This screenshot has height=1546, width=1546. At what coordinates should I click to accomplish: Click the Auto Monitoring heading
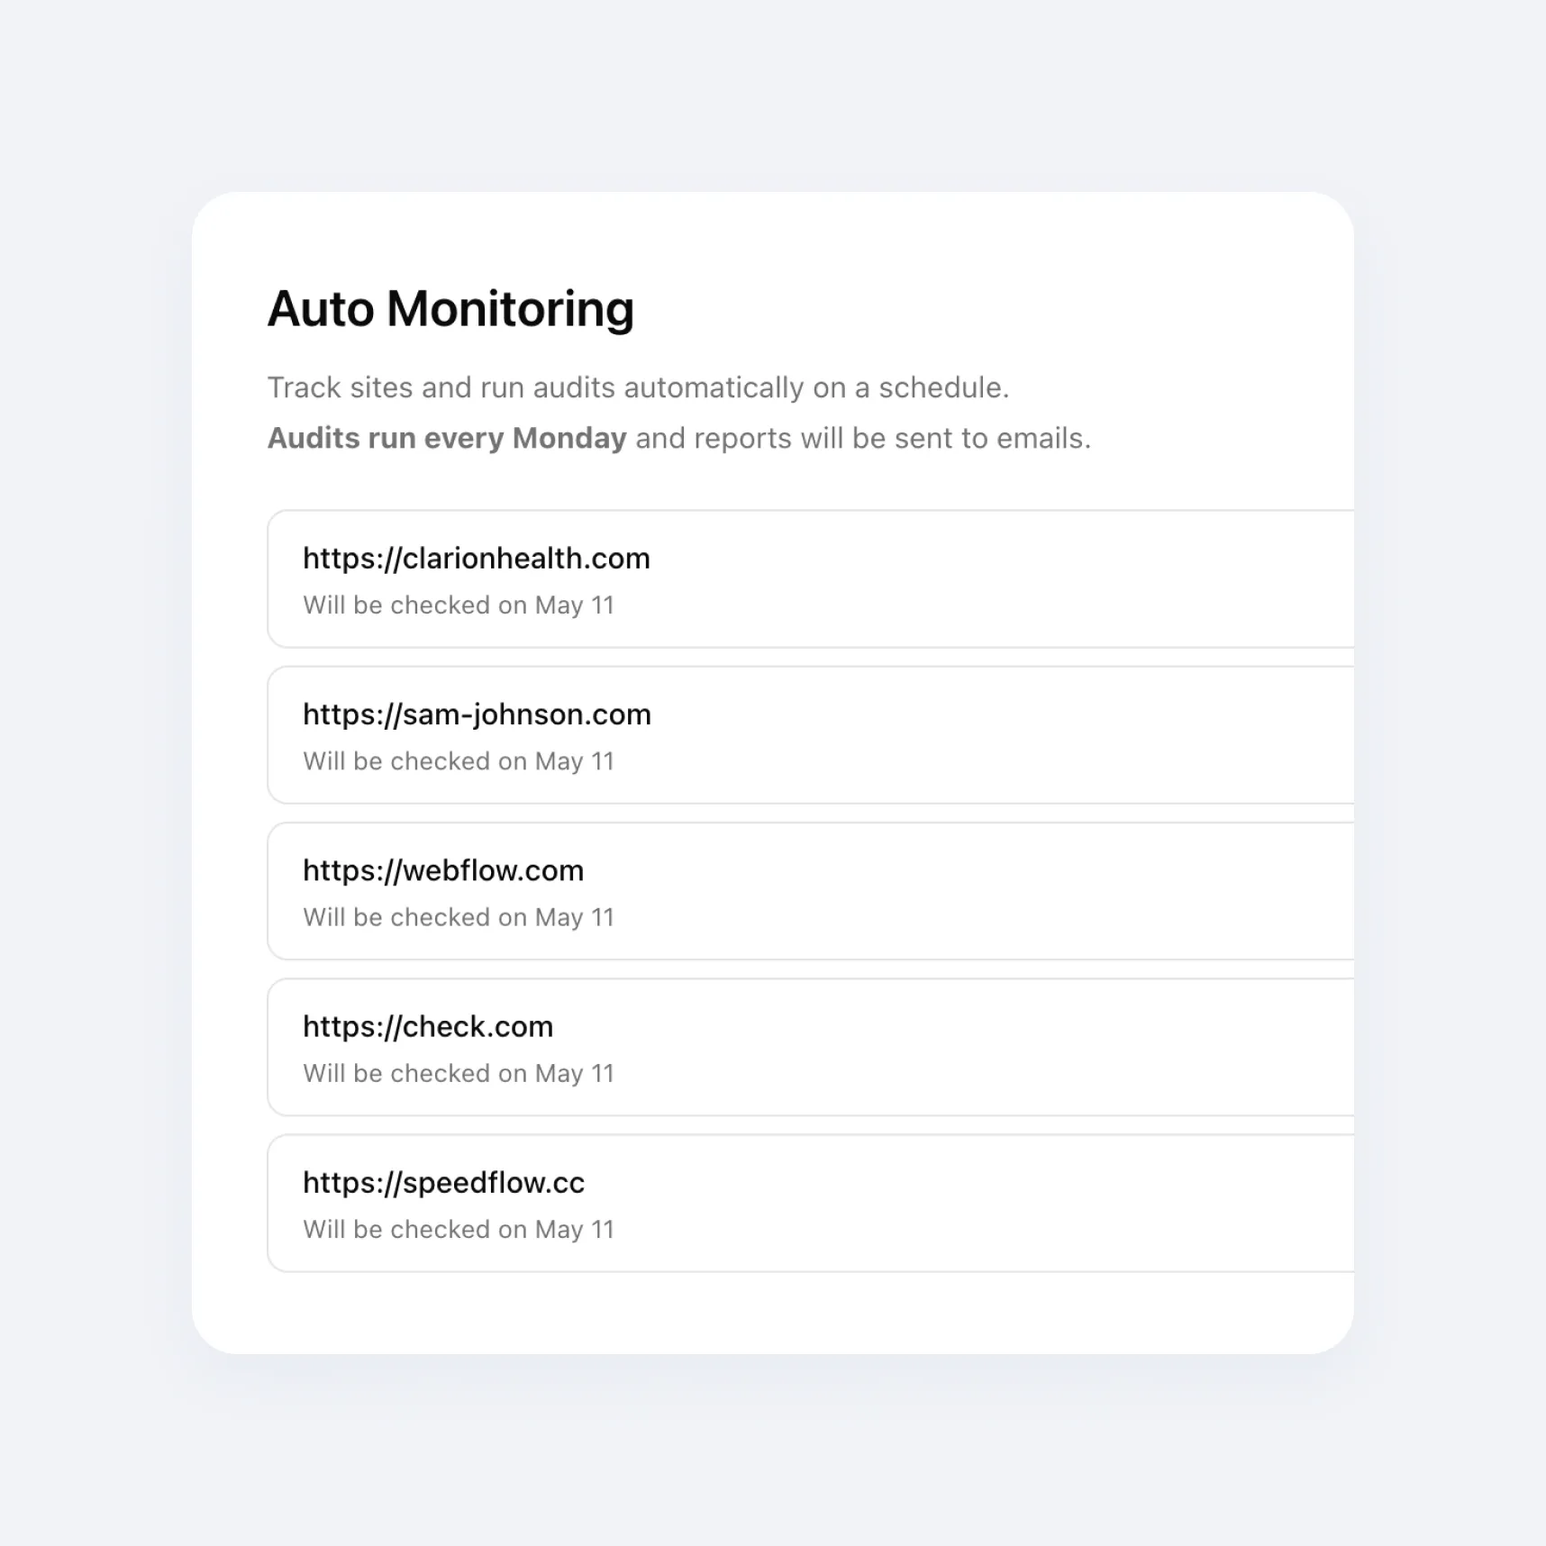450,309
